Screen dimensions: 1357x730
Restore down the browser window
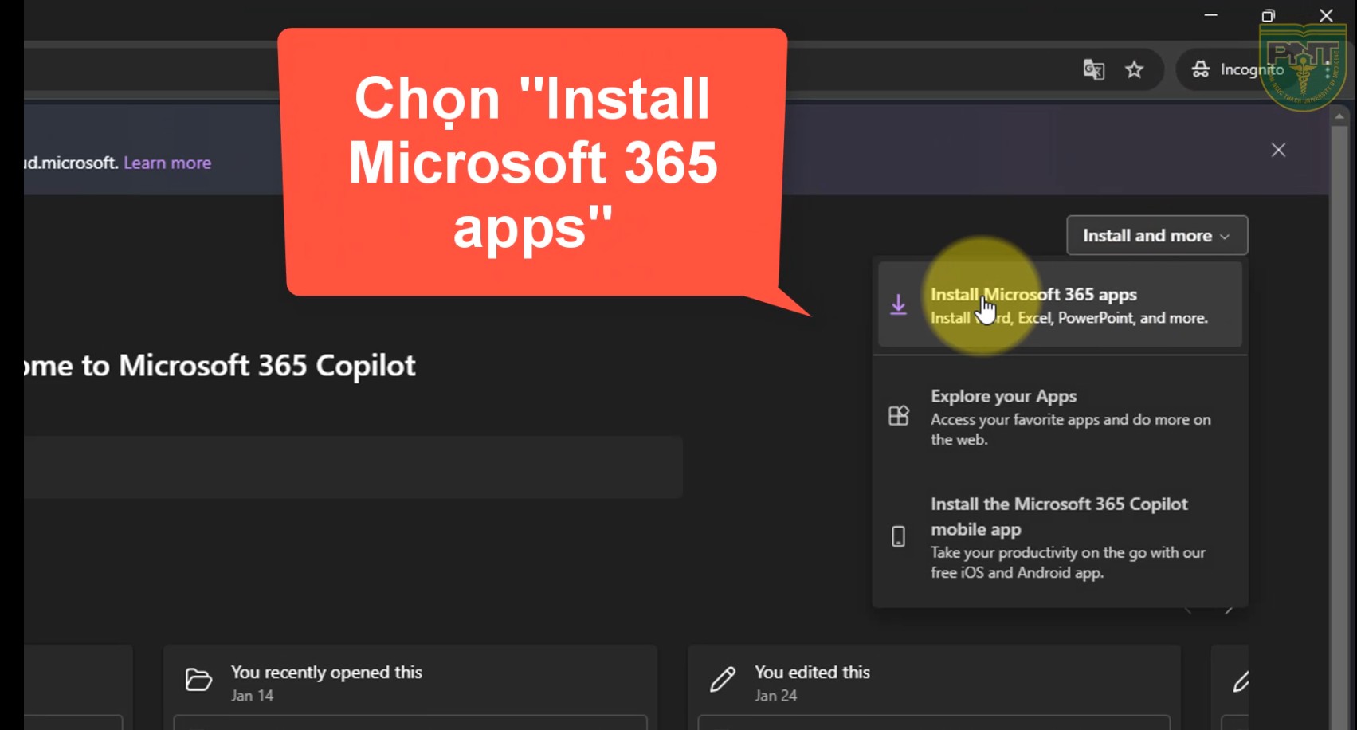click(1269, 15)
